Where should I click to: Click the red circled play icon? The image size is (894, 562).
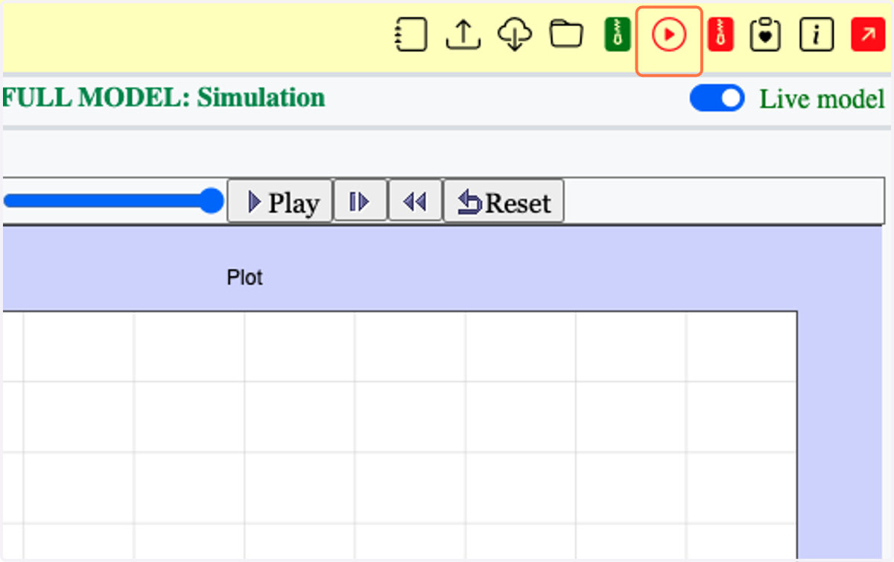pyautogui.click(x=669, y=35)
